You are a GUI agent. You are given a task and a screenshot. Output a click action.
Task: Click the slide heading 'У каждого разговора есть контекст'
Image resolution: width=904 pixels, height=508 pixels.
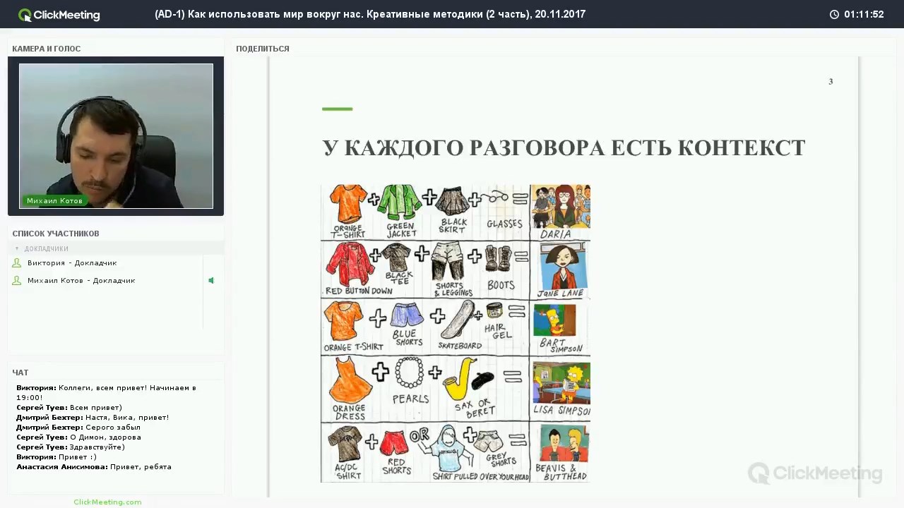(564, 148)
